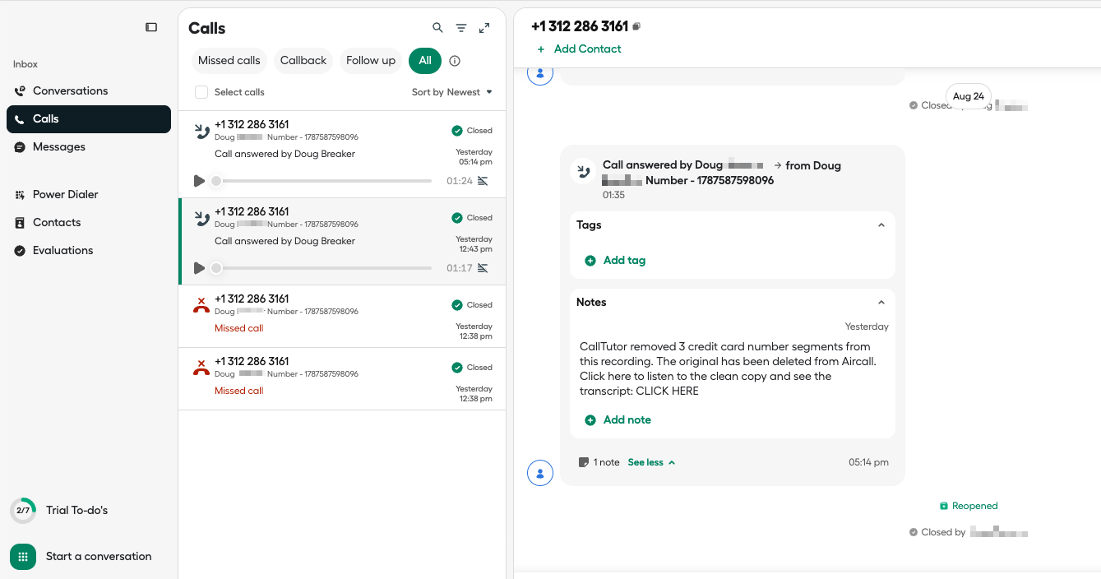Click the Trial To-do's label
The image size is (1101, 579).
click(76, 511)
